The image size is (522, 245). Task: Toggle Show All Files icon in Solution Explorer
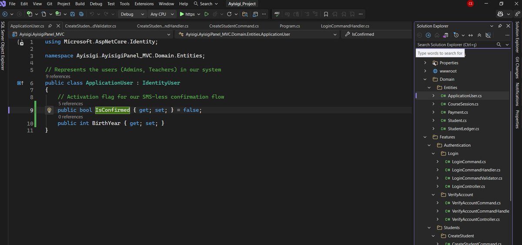488,35
